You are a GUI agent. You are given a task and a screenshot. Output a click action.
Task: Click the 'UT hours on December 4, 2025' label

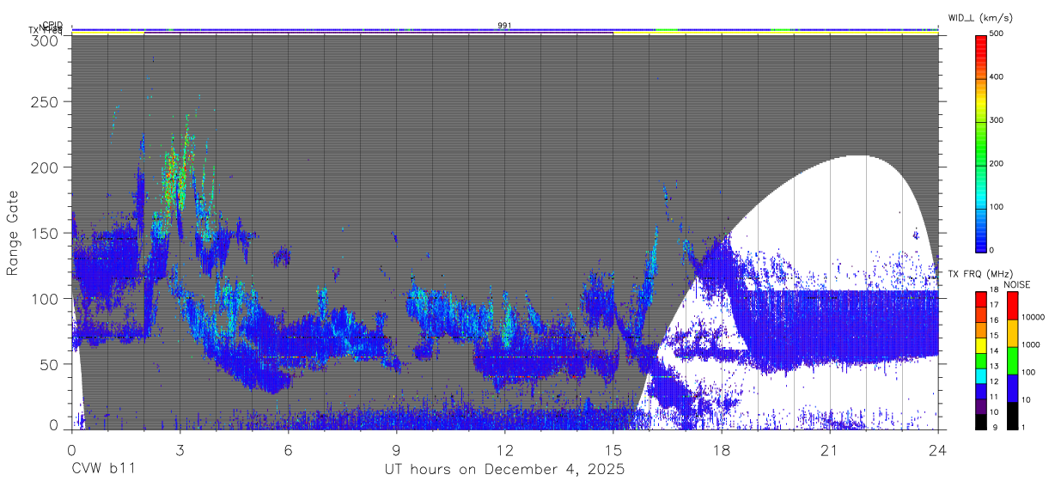point(504,470)
